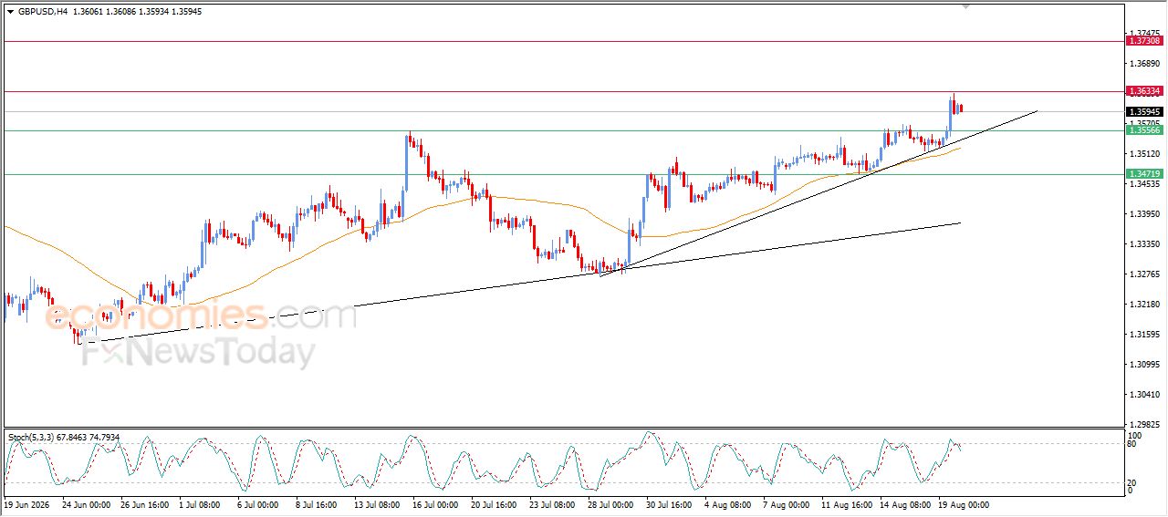Image resolution: width=1168 pixels, height=517 pixels.
Task: Click the 1.35120 price axis value
Action: 1144,153
